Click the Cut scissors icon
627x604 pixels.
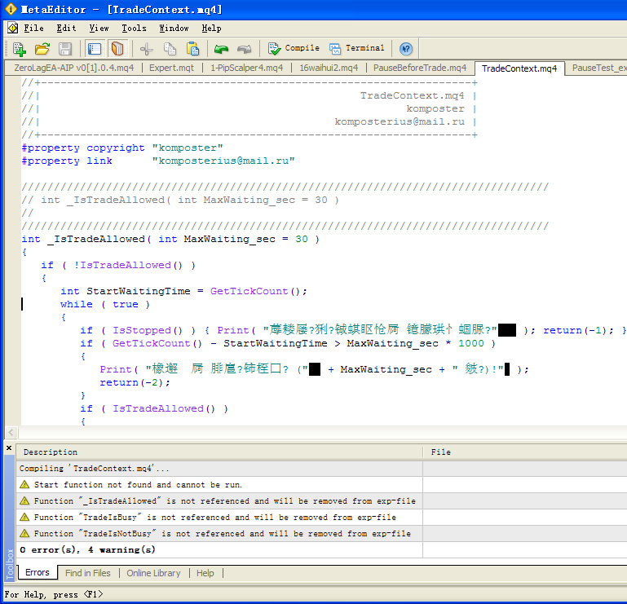(147, 49)
